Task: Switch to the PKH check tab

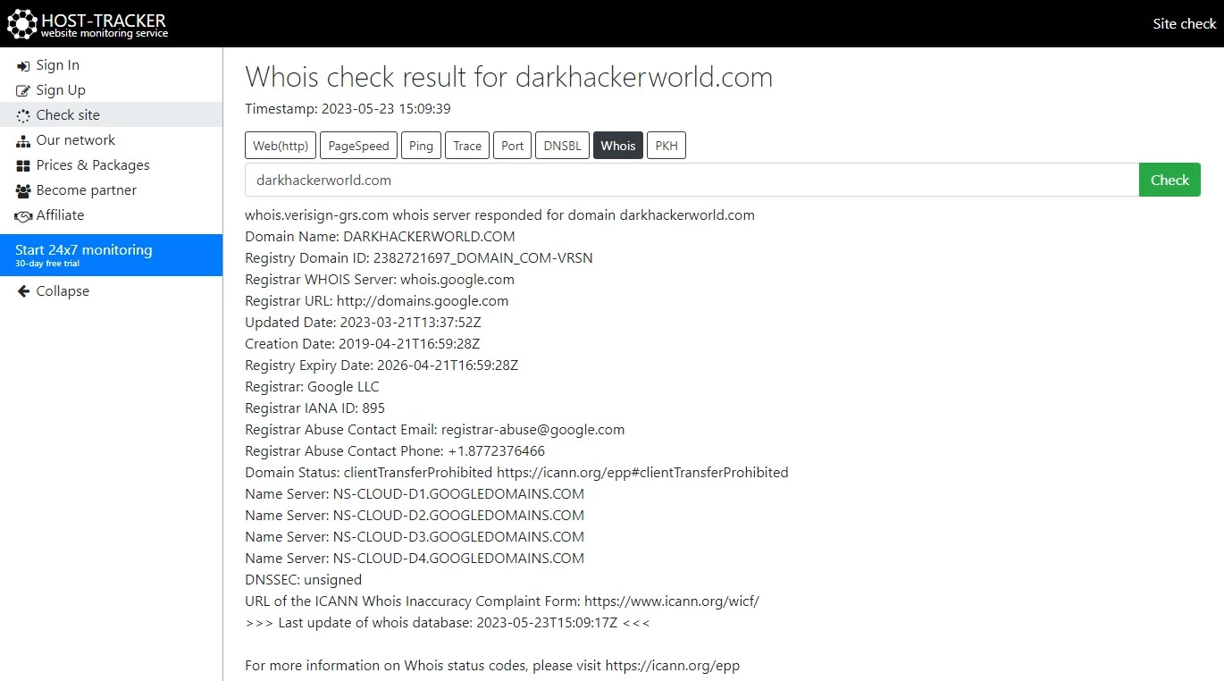Action: (x=666, y=146)
